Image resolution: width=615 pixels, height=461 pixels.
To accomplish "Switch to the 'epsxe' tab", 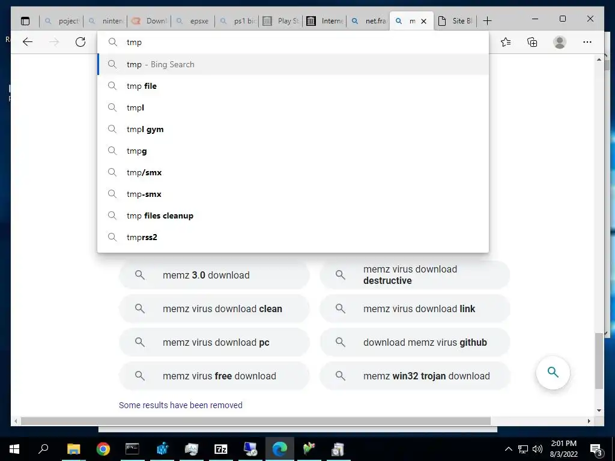I will [x=193, y=21].
